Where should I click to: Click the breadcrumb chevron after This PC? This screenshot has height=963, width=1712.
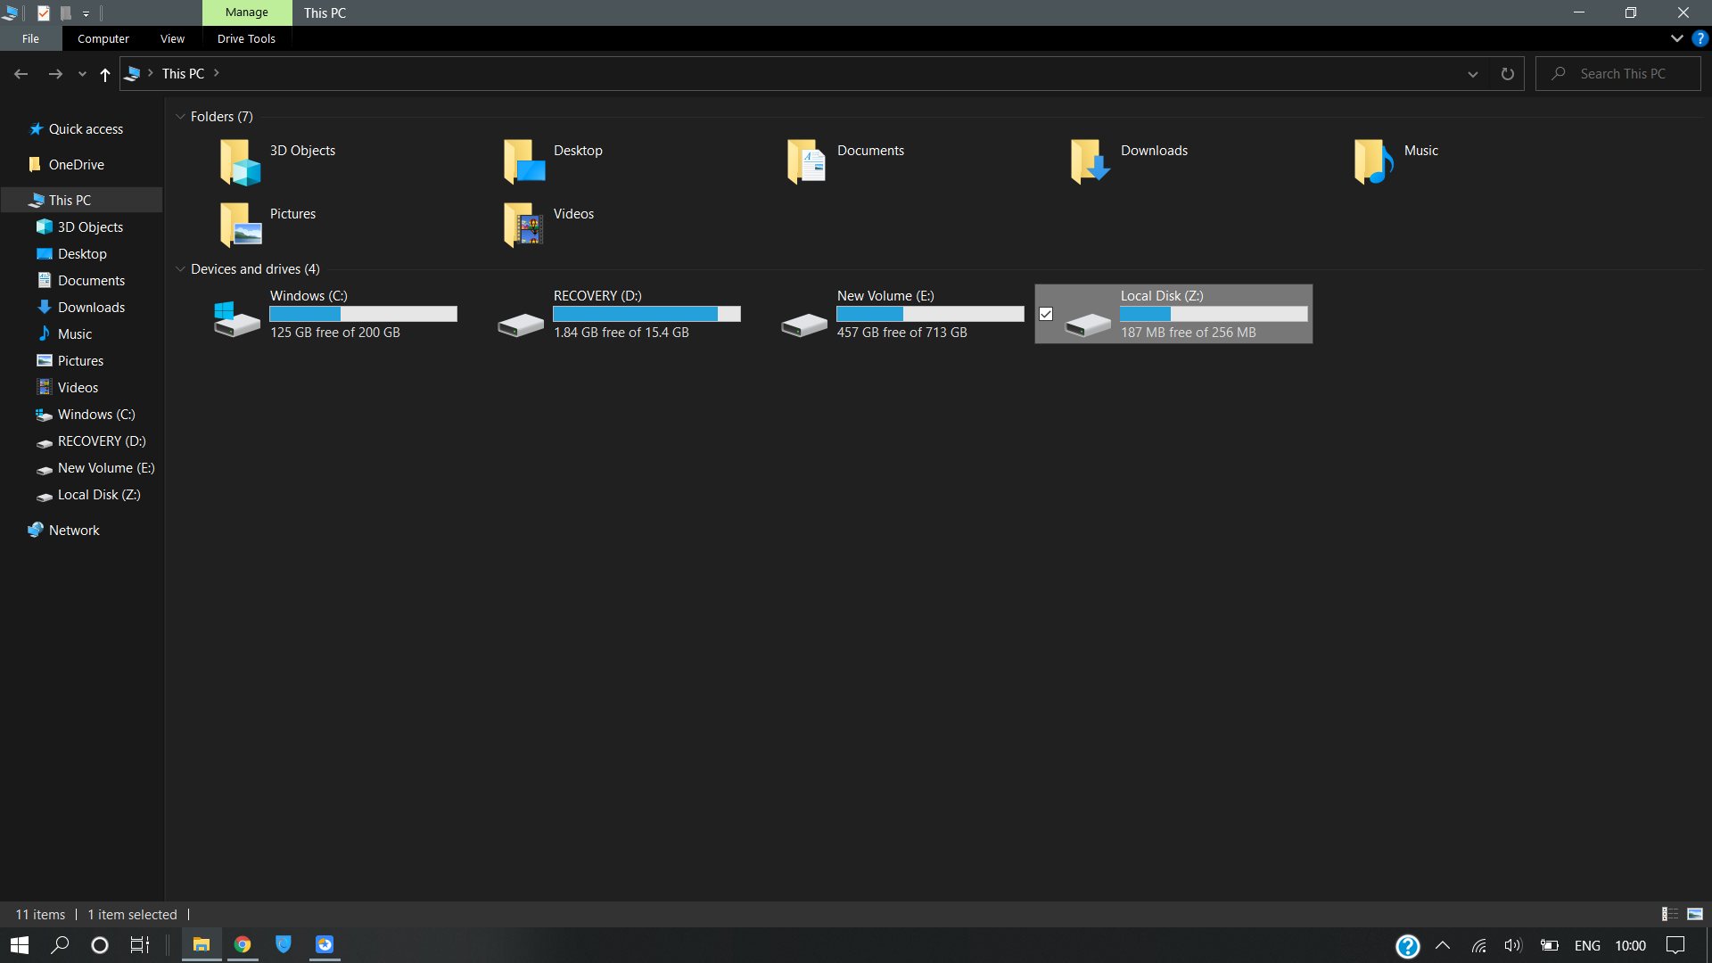click(217, 73)
